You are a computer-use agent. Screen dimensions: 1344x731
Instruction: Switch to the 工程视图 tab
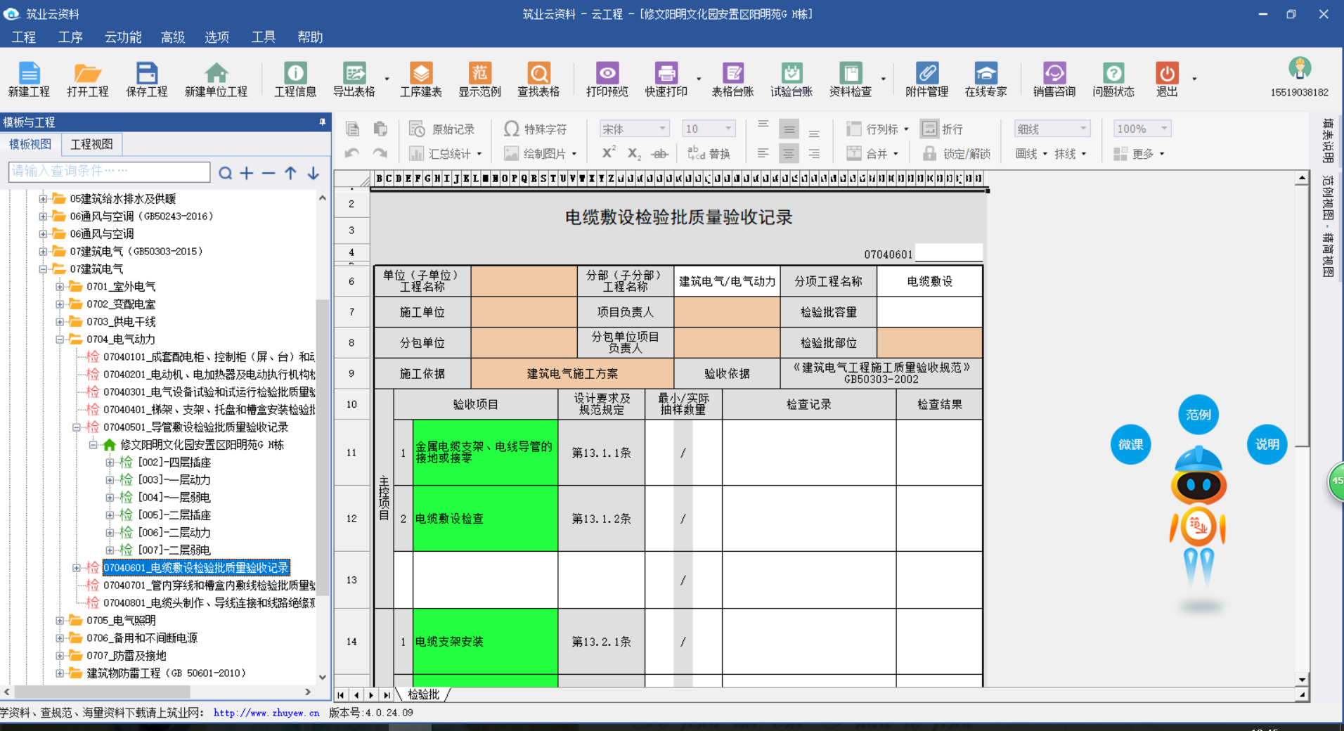(91, 144)
